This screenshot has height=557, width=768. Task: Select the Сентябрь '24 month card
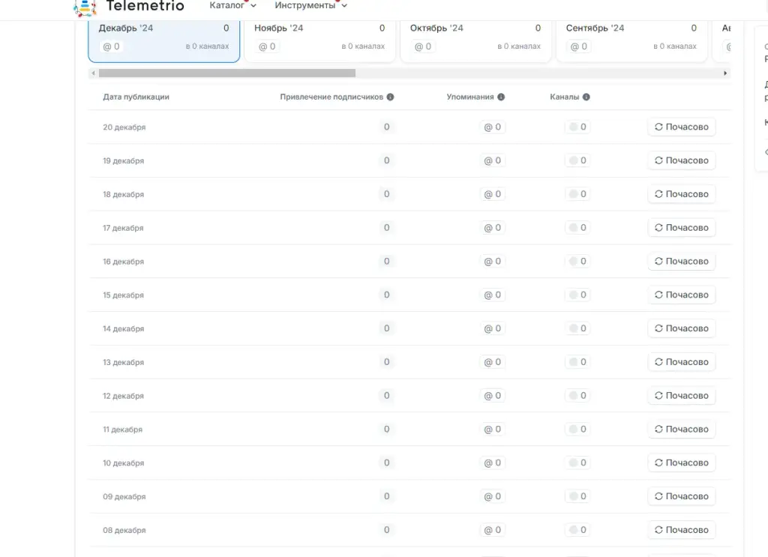point(631,40)
